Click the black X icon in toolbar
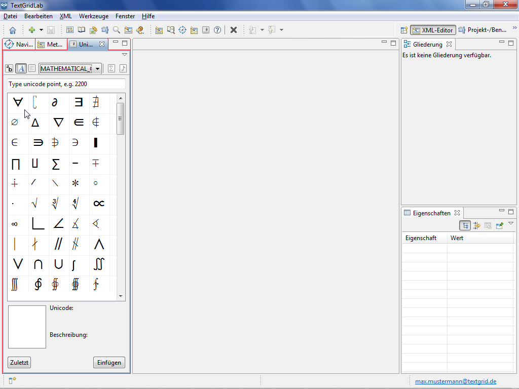The image size is (519, 389). pyautogui.click(x=234, y=30)
